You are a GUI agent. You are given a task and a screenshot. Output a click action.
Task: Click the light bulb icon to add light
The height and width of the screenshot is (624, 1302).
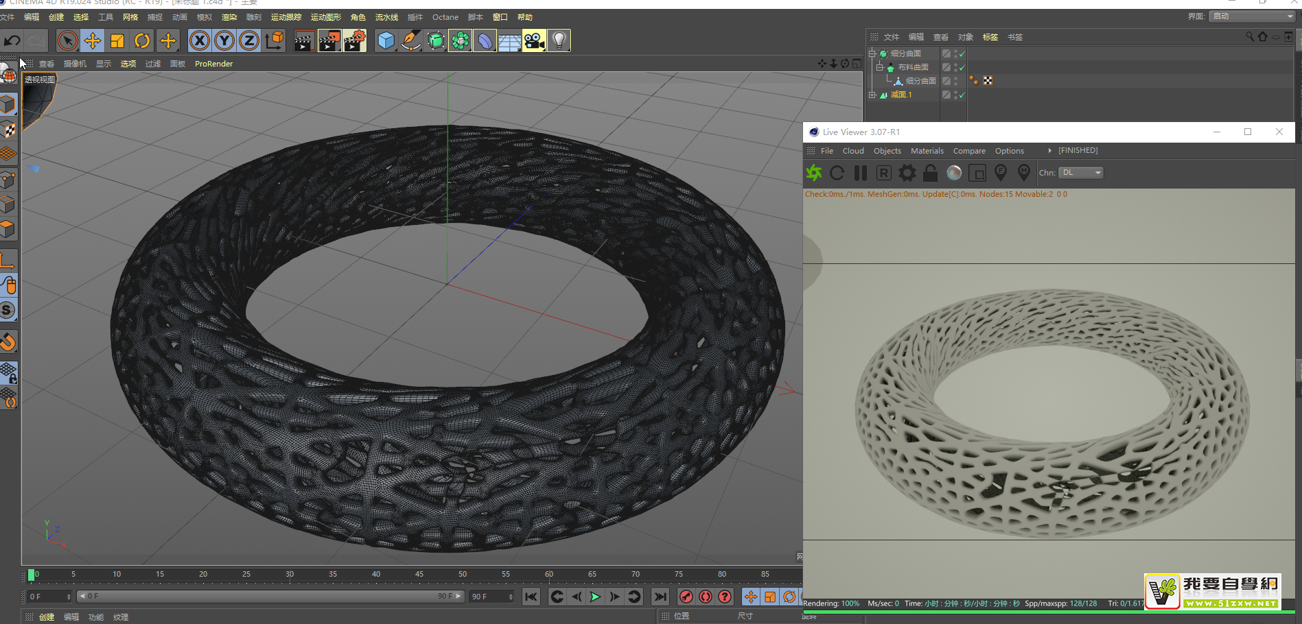coord(559,41)
